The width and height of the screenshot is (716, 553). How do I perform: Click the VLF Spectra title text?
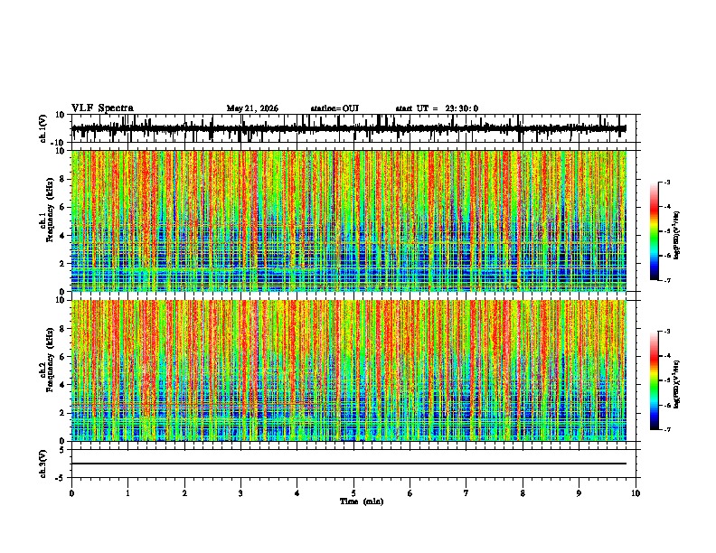[x=102, y=108]
